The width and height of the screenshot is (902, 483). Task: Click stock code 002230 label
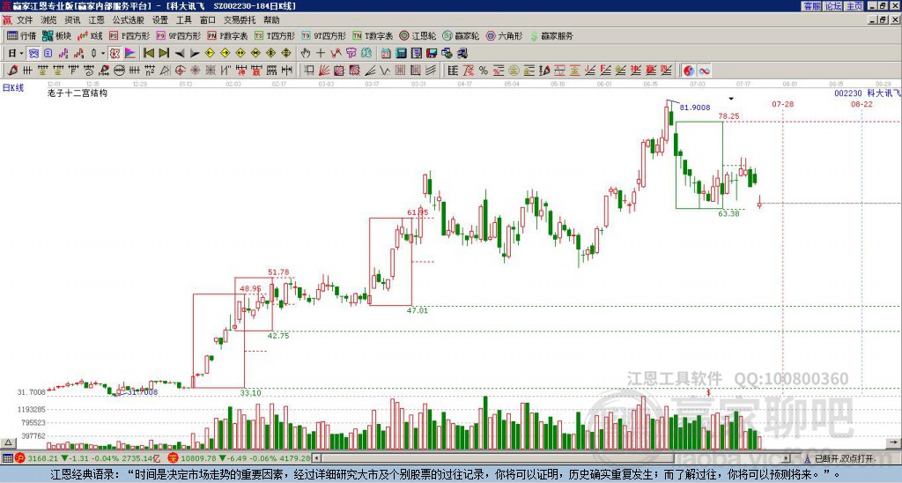(848, 93)
